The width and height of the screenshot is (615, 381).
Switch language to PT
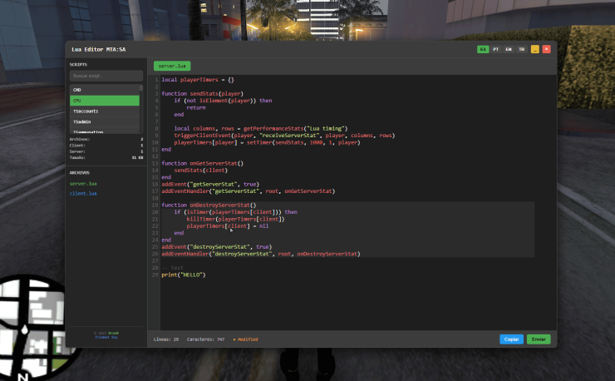(496, 49)
